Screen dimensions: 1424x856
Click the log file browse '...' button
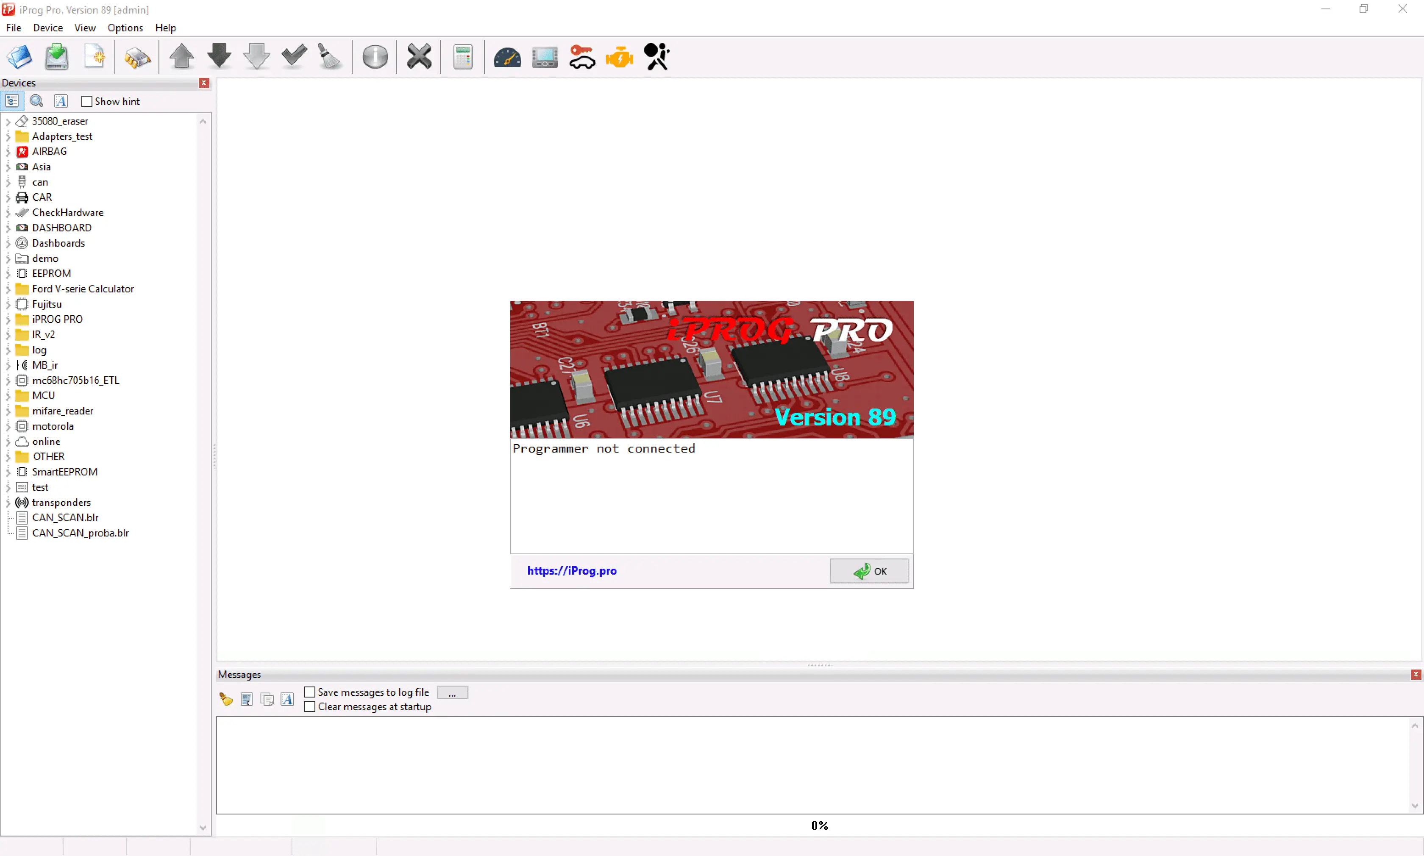453,693
